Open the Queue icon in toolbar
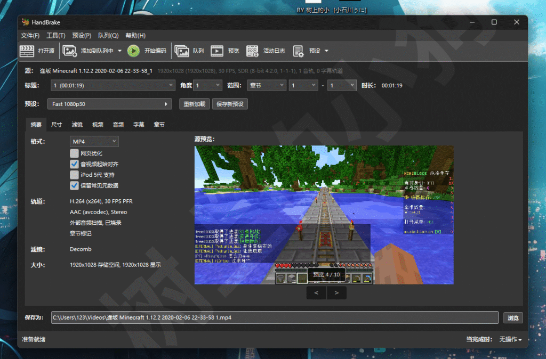The height and width of the screenshot is (359, 546). [x=181, y=51]
